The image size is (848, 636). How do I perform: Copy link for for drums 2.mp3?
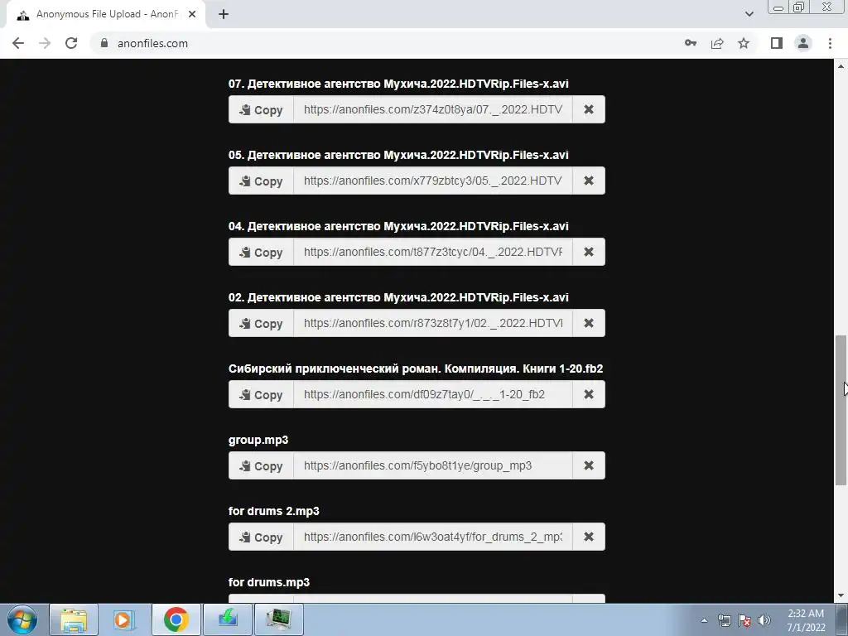point(261,537)
